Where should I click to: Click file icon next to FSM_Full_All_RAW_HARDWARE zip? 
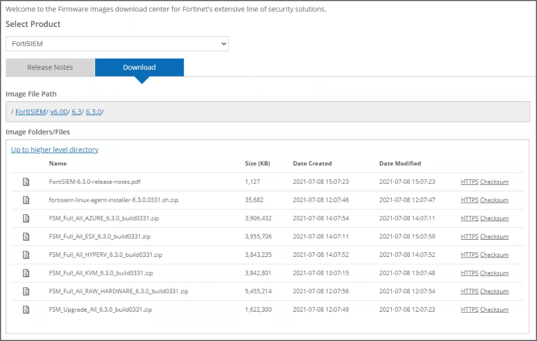[x=26, y=291]
